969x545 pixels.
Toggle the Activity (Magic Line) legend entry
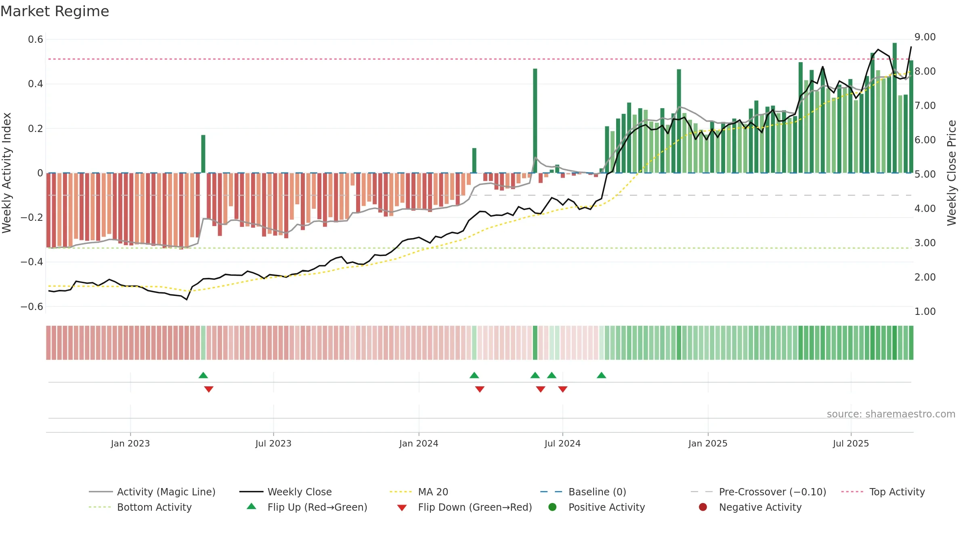point(152,492)
